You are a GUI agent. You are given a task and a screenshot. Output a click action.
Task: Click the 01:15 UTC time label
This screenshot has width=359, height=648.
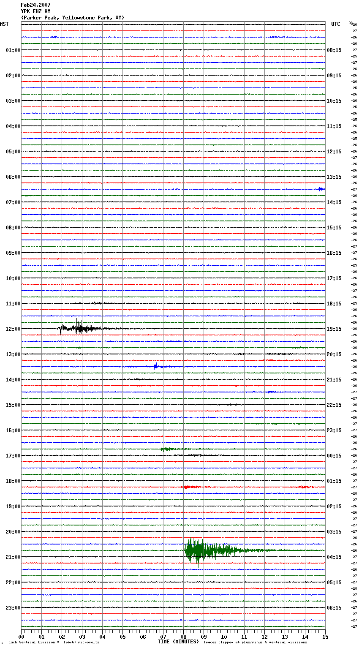334,481
